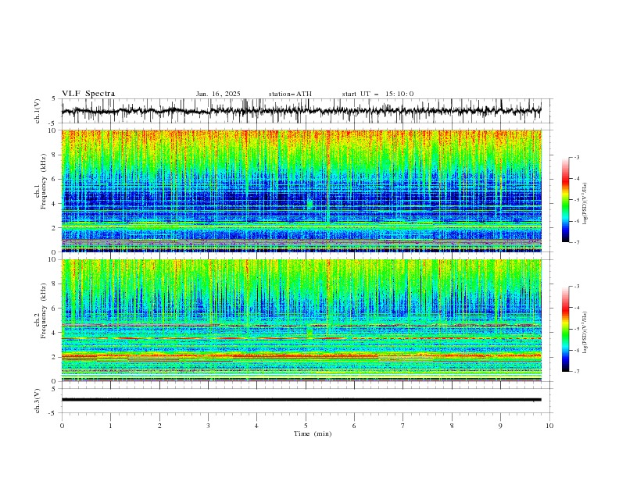Viewport: 619px width, 478px height.
Task: Click the ch.3 flat voltage trace
Action: coord(302,400)
